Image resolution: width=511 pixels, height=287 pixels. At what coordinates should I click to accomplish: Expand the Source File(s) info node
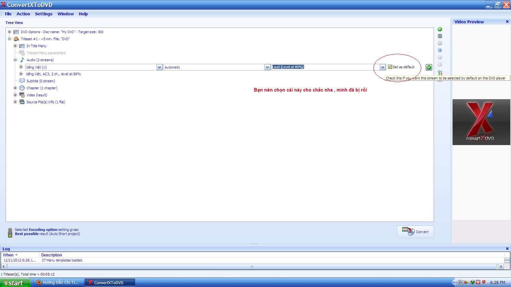coord(15,102)
